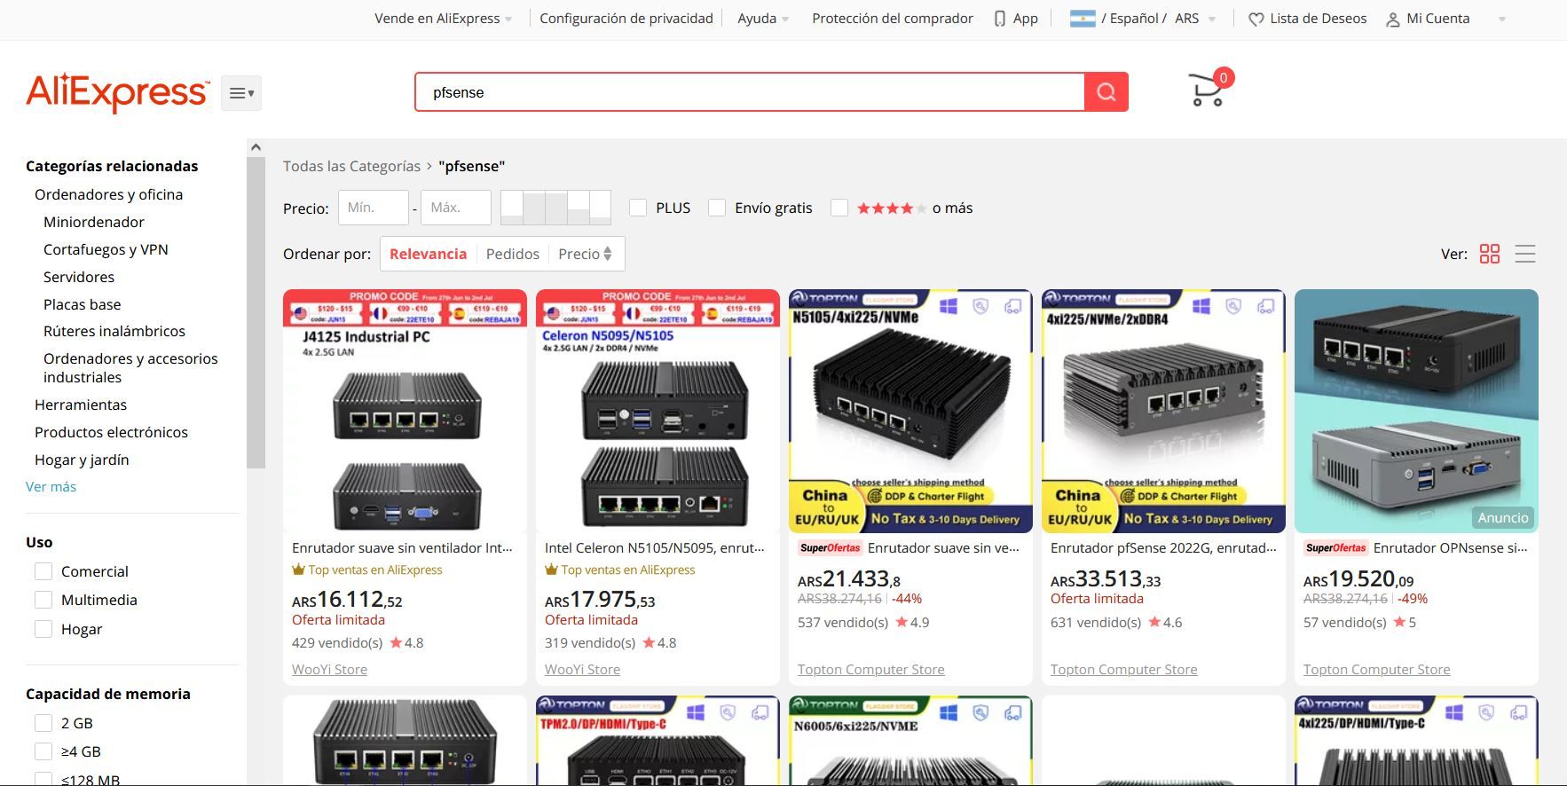Sort results by Relevancia
The image size is (1567, 786).
[x=428, y=254]
